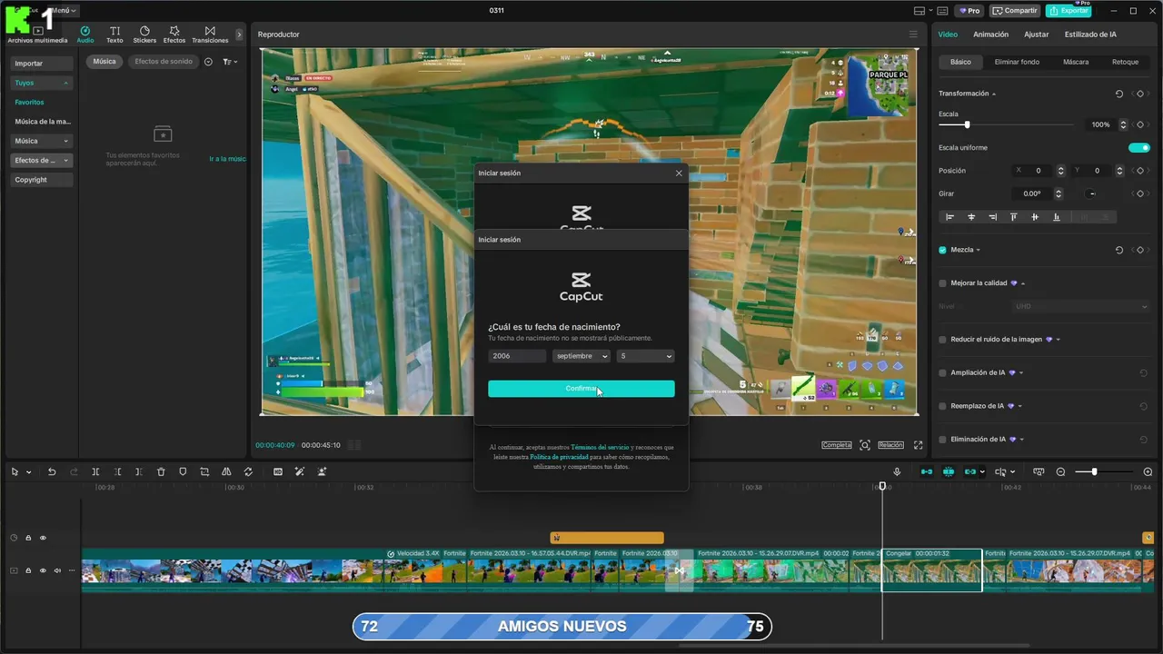Open selection tool dropdown arrow
Image resolution: width=1163 pixels, height=654 pixels.
(28, 472)
